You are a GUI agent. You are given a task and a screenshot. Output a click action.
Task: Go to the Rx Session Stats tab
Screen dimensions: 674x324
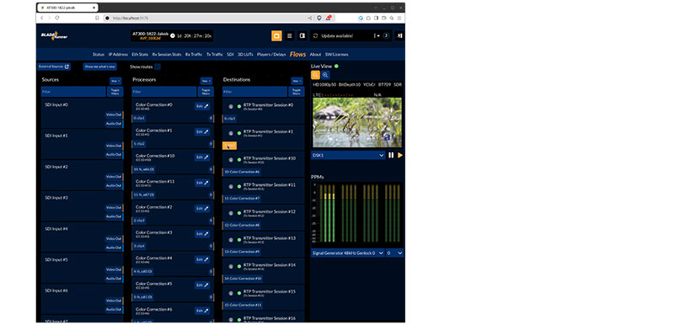tap(167, 55)
